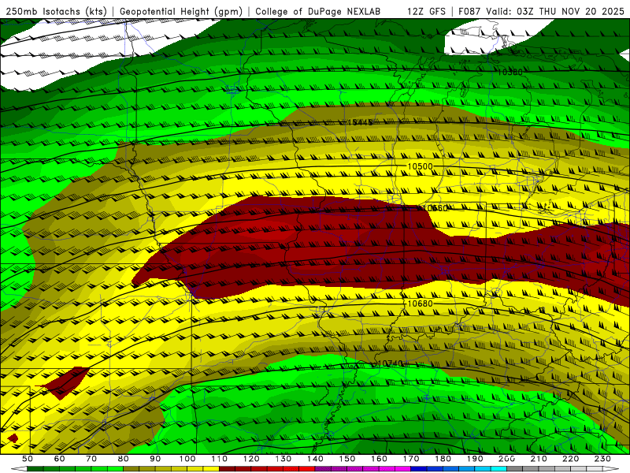Click the 180 value on the color scale

click(443, 459)
